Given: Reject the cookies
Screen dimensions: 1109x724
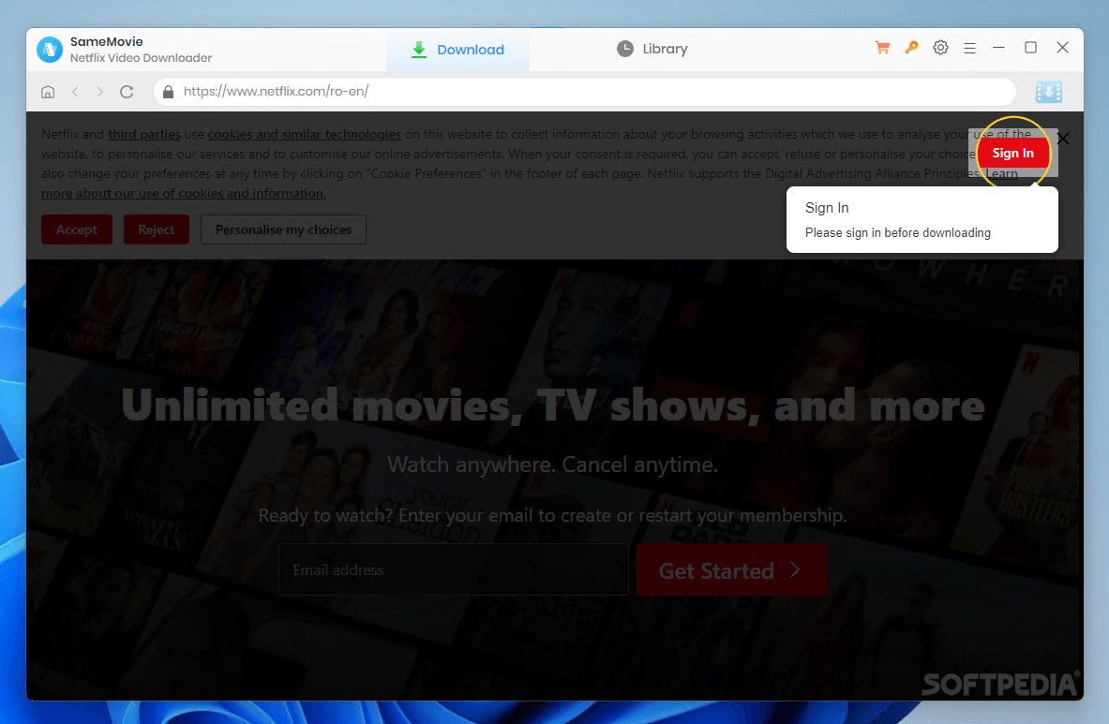Looking at the screenshot, I should click(157, 229).
